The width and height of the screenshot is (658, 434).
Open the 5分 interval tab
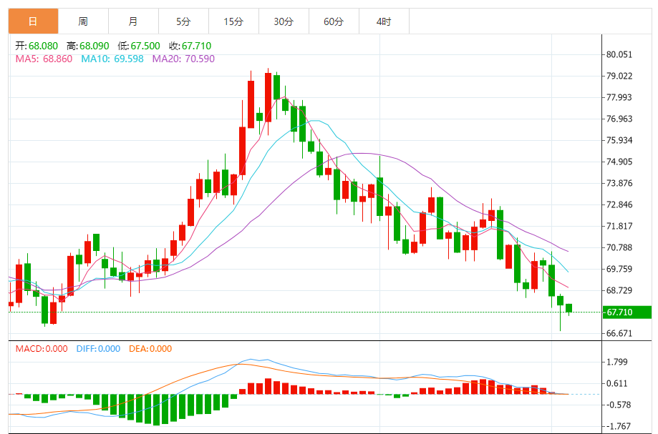coord(183,21)
